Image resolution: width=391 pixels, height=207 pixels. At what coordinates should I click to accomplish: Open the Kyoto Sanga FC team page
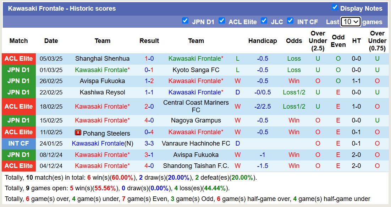tap(196, 70)
